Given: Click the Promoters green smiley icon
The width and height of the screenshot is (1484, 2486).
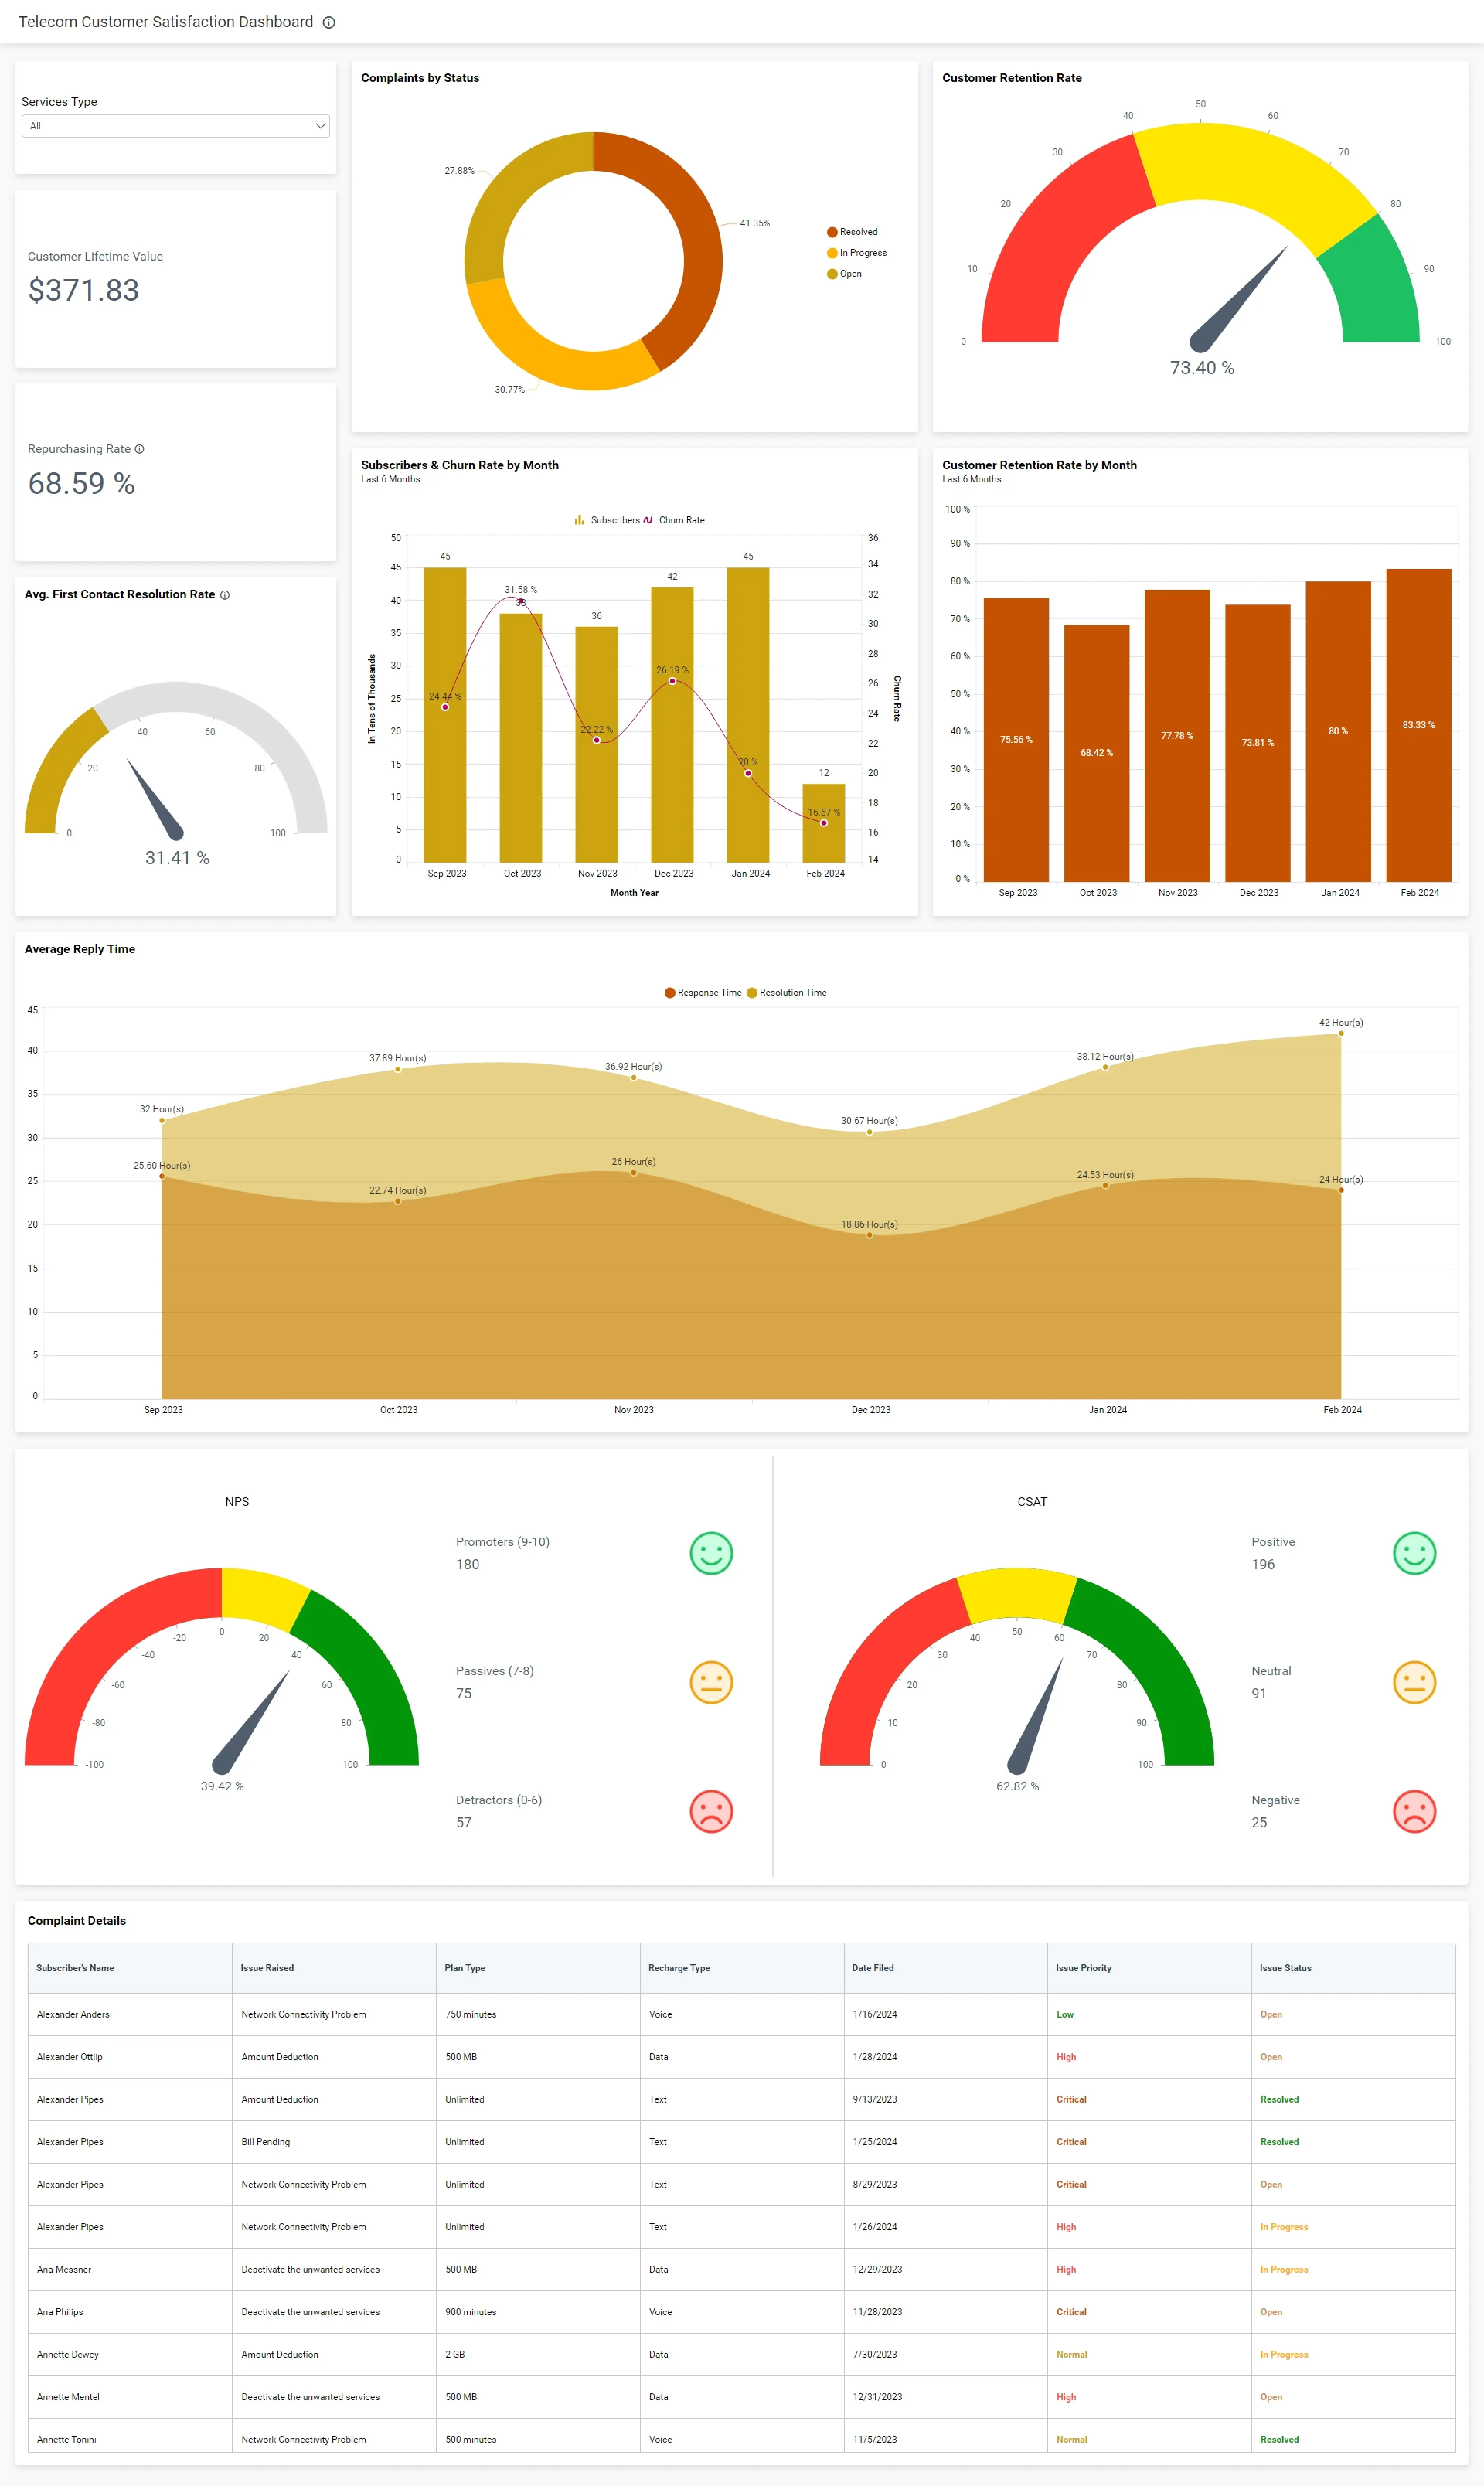Looking at the screenshot, I should 711,1553.
